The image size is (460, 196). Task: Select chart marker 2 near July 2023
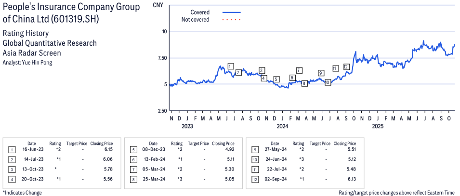pos(238,73)
